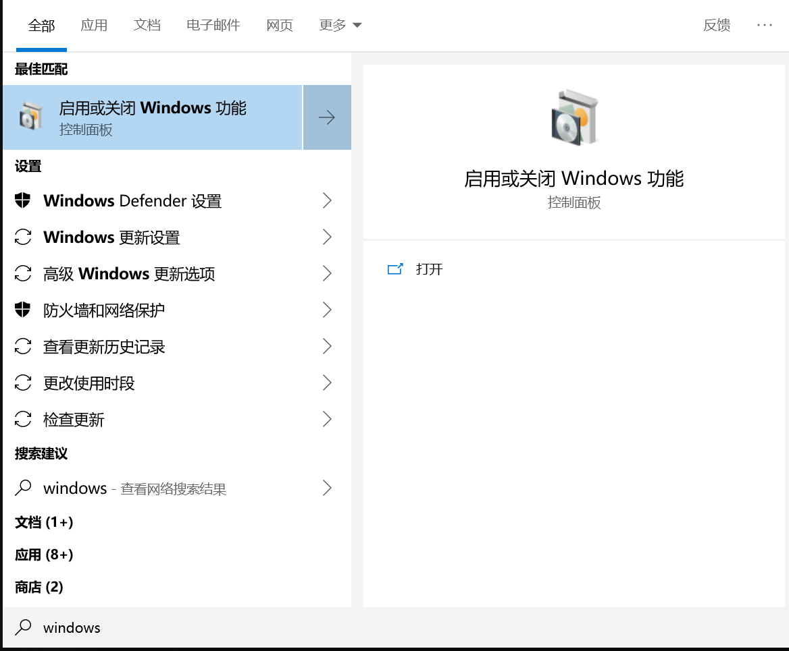Show more 应用 (8+) results
The width and height of the screenshot is (789, 651).
point(45,555)
